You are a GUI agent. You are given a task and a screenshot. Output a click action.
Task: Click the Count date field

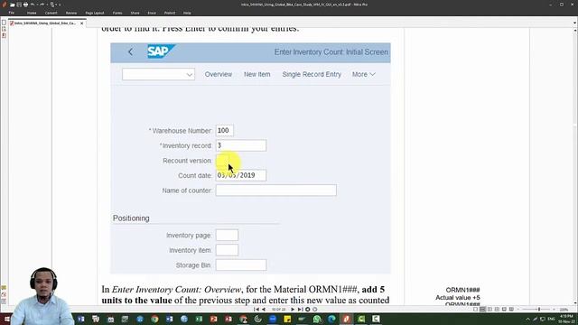[x=241, y=175]
